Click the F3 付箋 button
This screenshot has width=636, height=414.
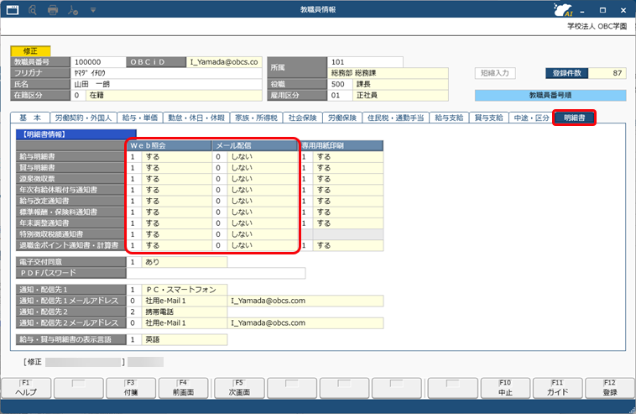(x=131, y=388)
